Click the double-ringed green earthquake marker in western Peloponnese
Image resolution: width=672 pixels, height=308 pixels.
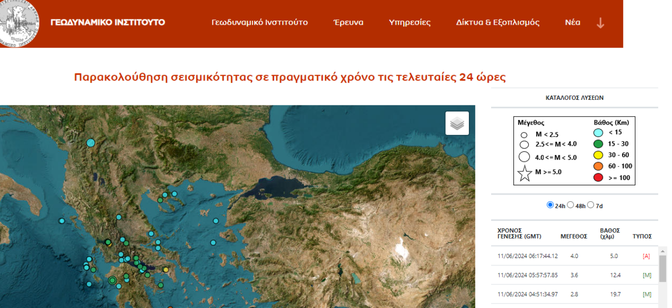112,280
